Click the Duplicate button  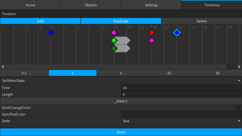point(121,21)
